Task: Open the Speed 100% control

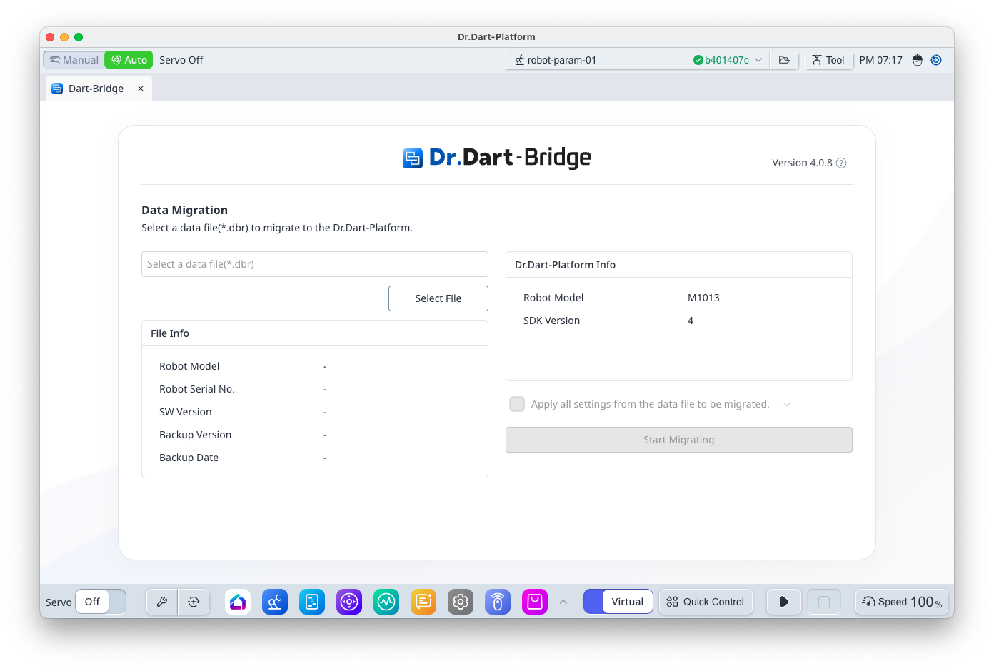Action: click(901, 602)
